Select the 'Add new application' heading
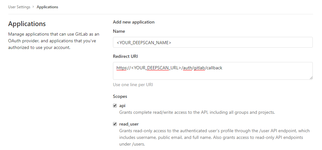Screen dimensions: 322x150 [134, 22]
